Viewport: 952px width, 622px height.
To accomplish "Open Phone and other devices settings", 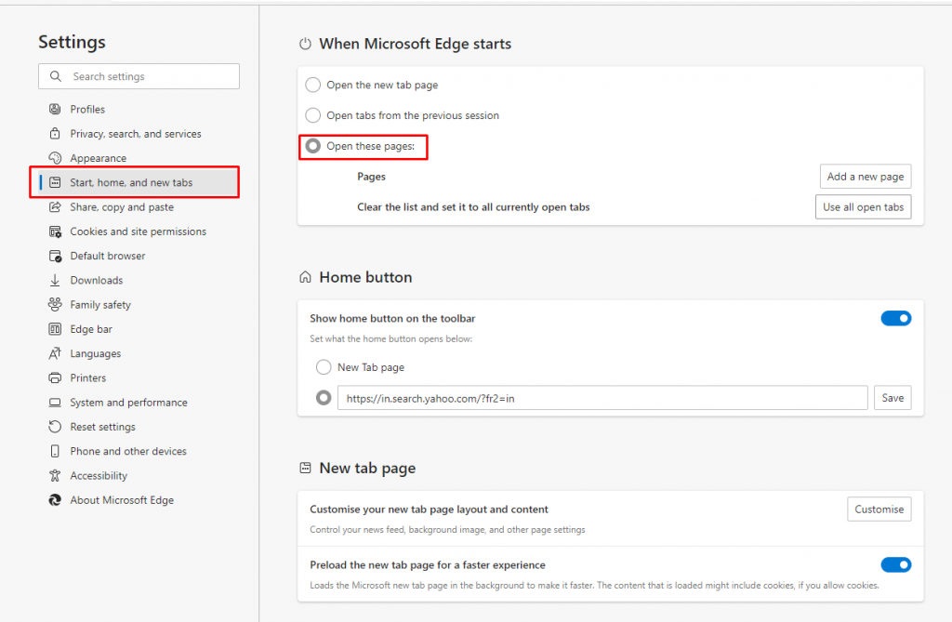I will click(x=128, y=451).
